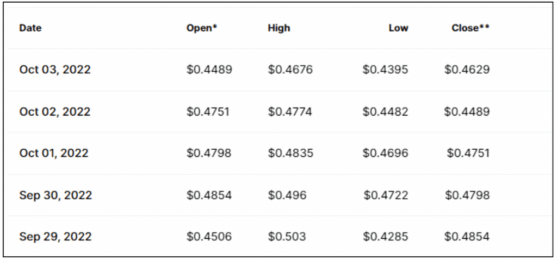This screenshot has height=260, width=557.
Task: Click the $0.4285 low value
Action: [386, 237]
